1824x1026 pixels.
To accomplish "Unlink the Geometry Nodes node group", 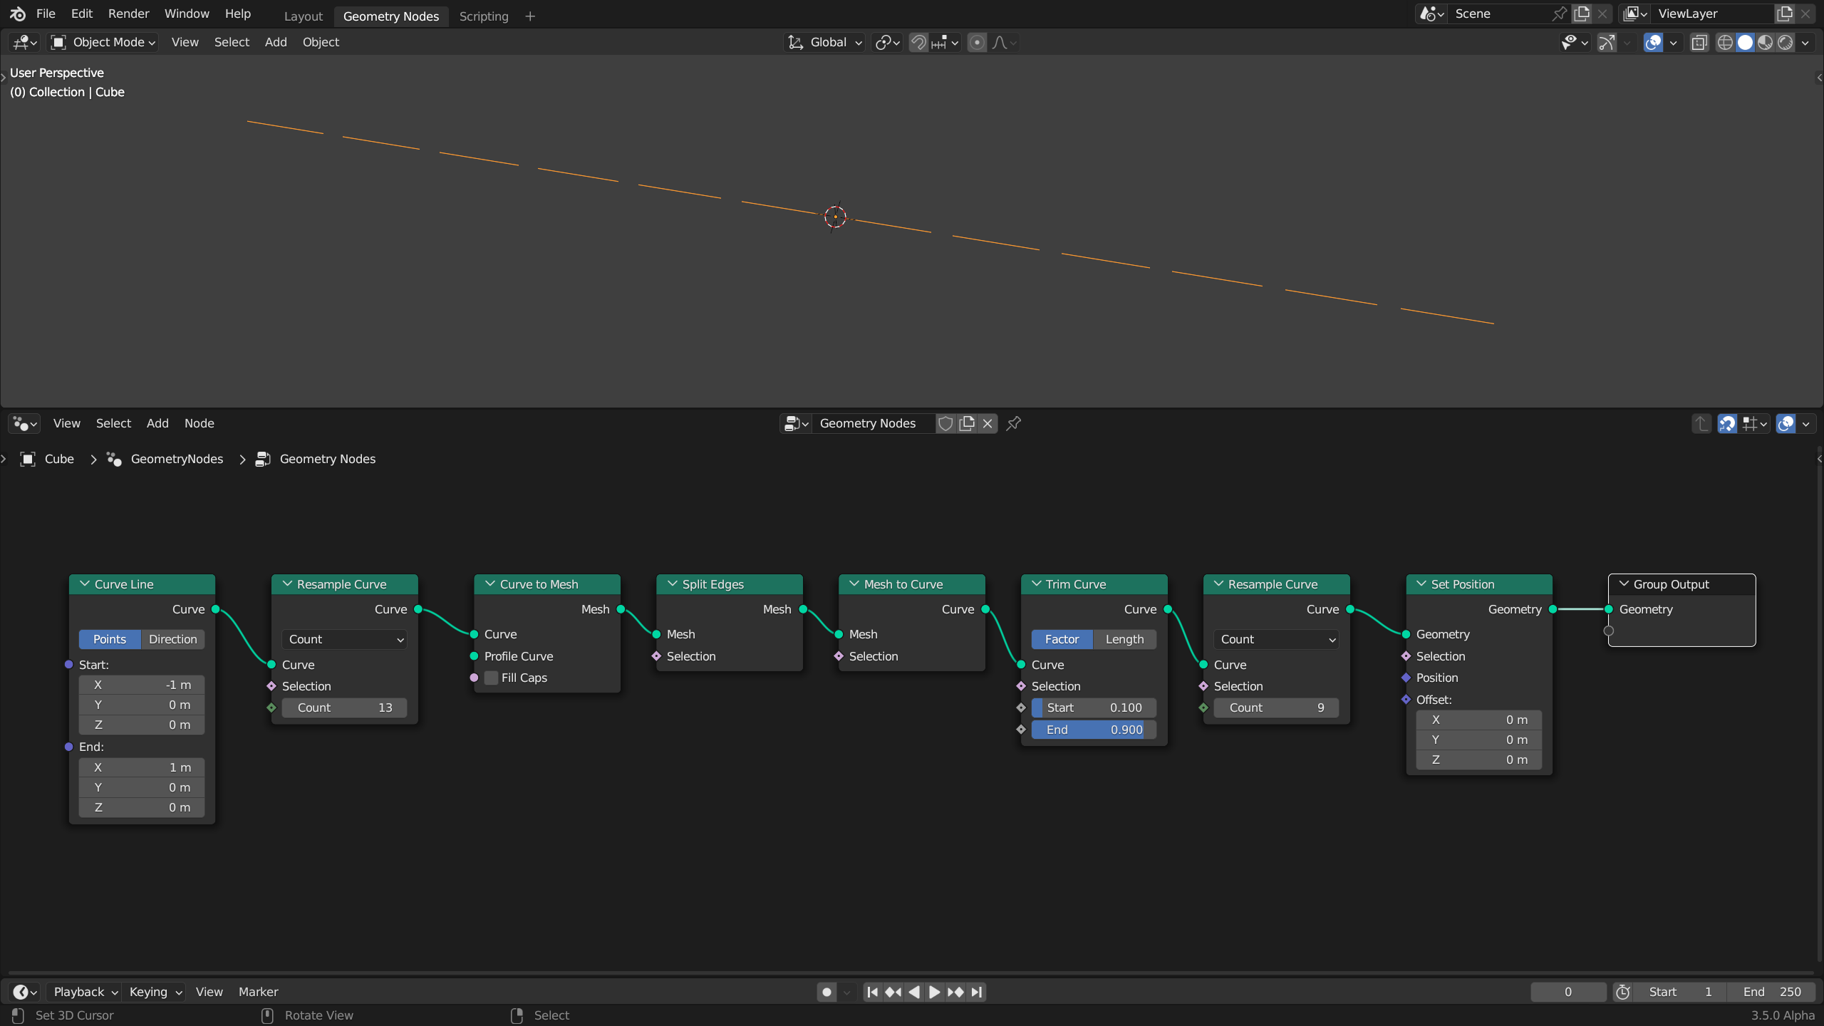I will tap(988, 424).
